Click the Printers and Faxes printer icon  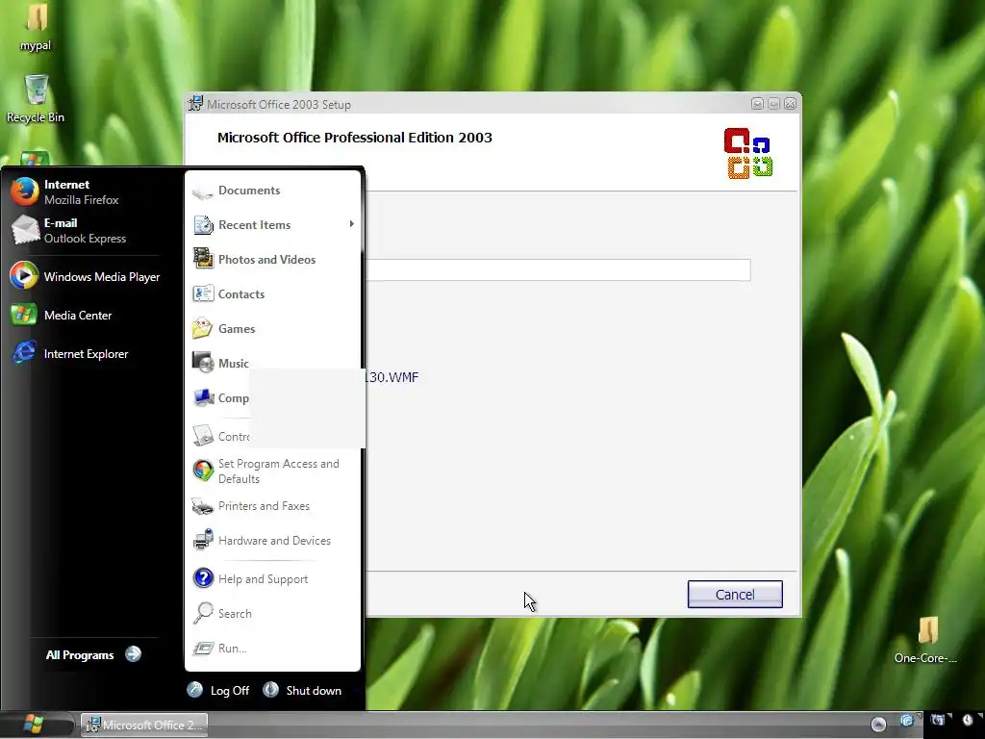pyautogui.click(x=203, y=506)
